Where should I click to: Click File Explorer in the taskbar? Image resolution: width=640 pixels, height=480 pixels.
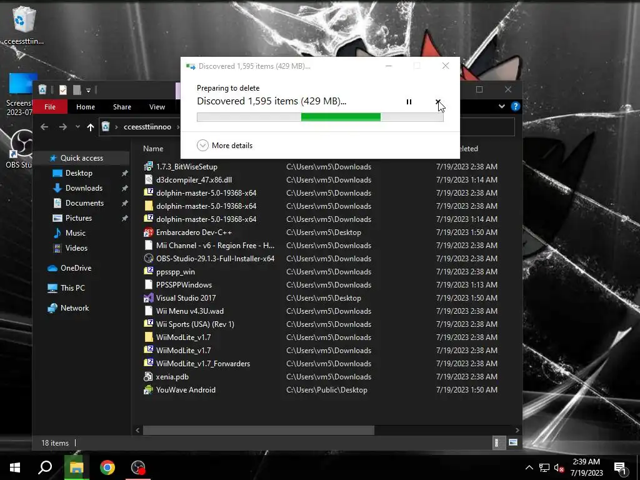[x=76, y=467]
